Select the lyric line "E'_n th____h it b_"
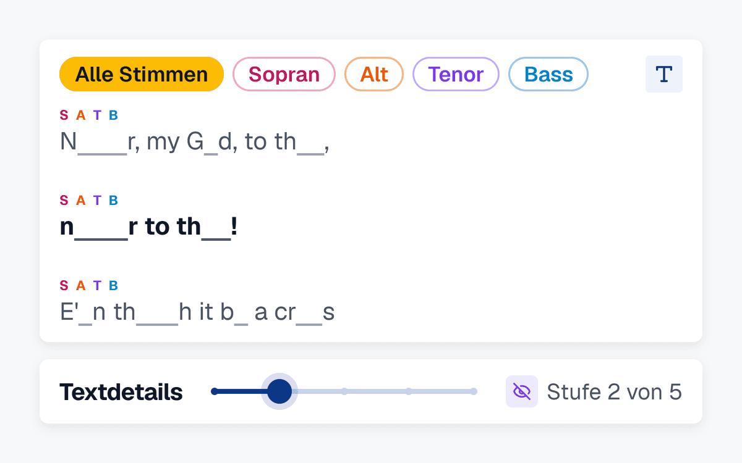The image size is (742, 463). pos(197,312)
